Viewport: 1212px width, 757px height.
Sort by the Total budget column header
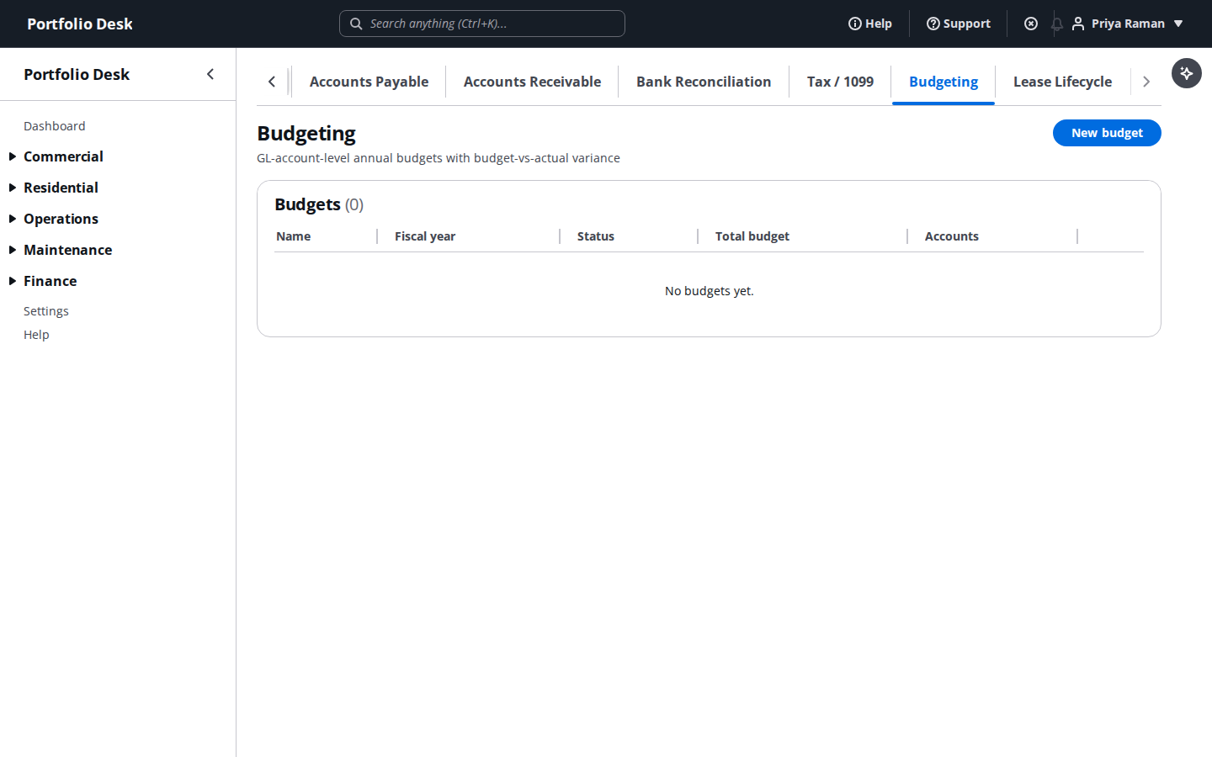(x=752, y=236)
